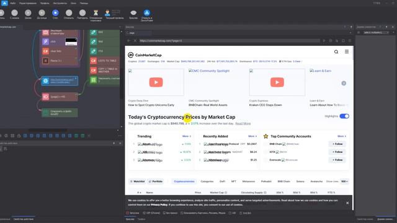Click the browser page vertical scrollbar
The image size is (397, 223).
(x=352, y=53)
